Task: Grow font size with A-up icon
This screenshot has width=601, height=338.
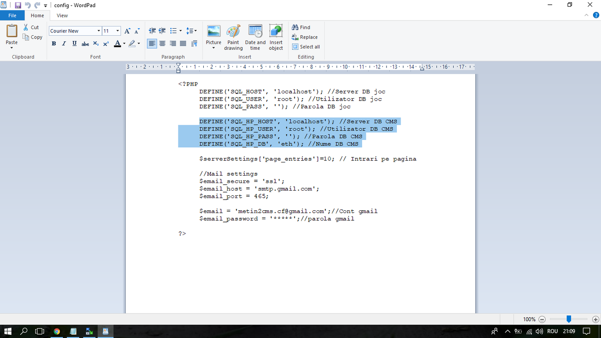Action: click(127, 31)
